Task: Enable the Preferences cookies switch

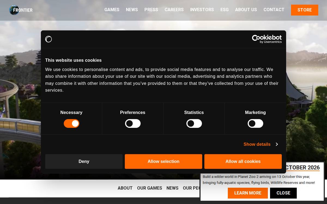Action: [133, 123]
